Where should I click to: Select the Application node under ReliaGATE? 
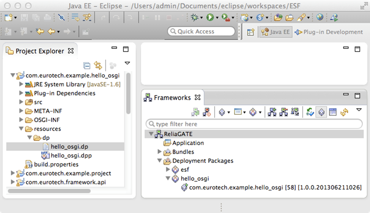(x=184, y=143)
